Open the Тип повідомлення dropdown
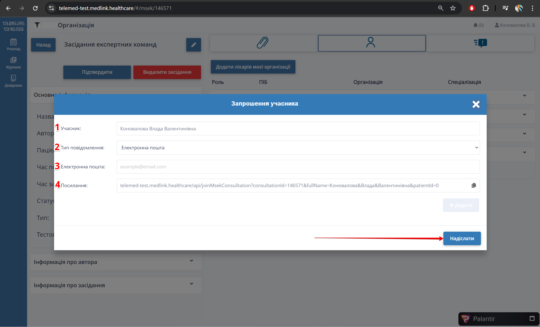Screen dimensions: 540x327 [x=298, y=148]
